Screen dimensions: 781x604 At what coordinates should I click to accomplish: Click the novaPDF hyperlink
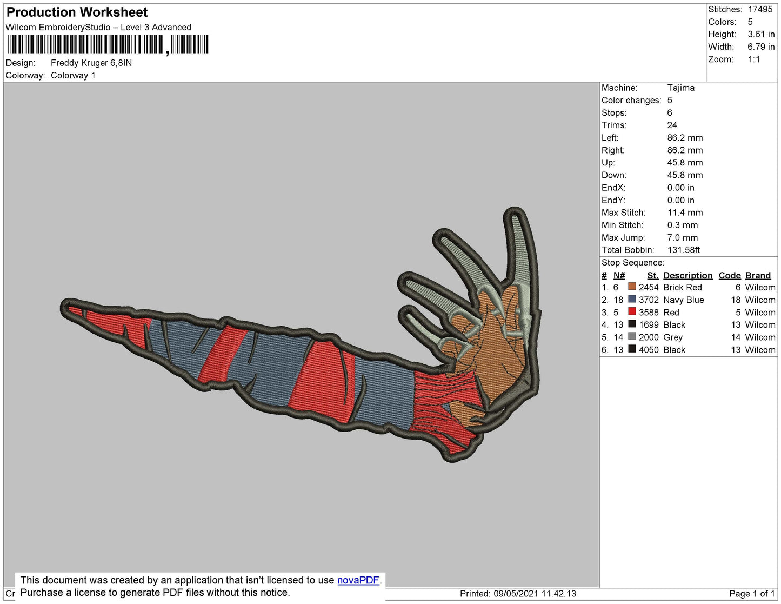tap(358, 580)
